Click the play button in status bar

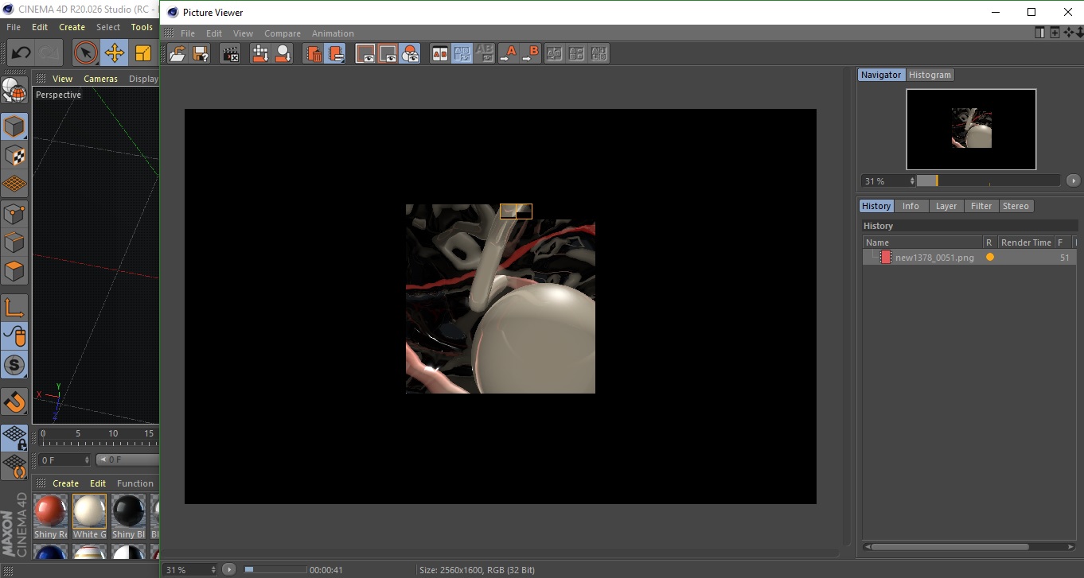228,569
